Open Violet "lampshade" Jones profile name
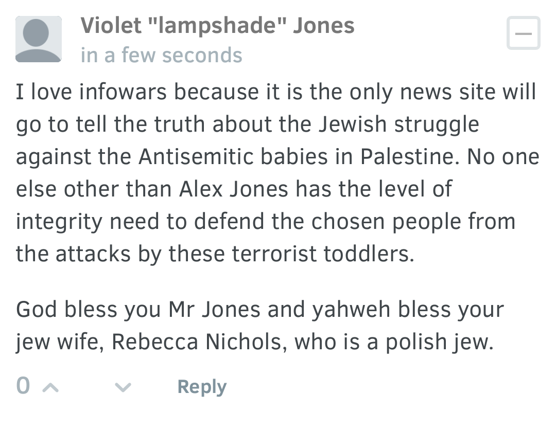This screenshot has width=556, height=430. tap(217, 26)
